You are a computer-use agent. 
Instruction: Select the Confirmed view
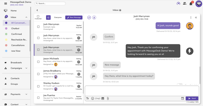coord(16,34)
